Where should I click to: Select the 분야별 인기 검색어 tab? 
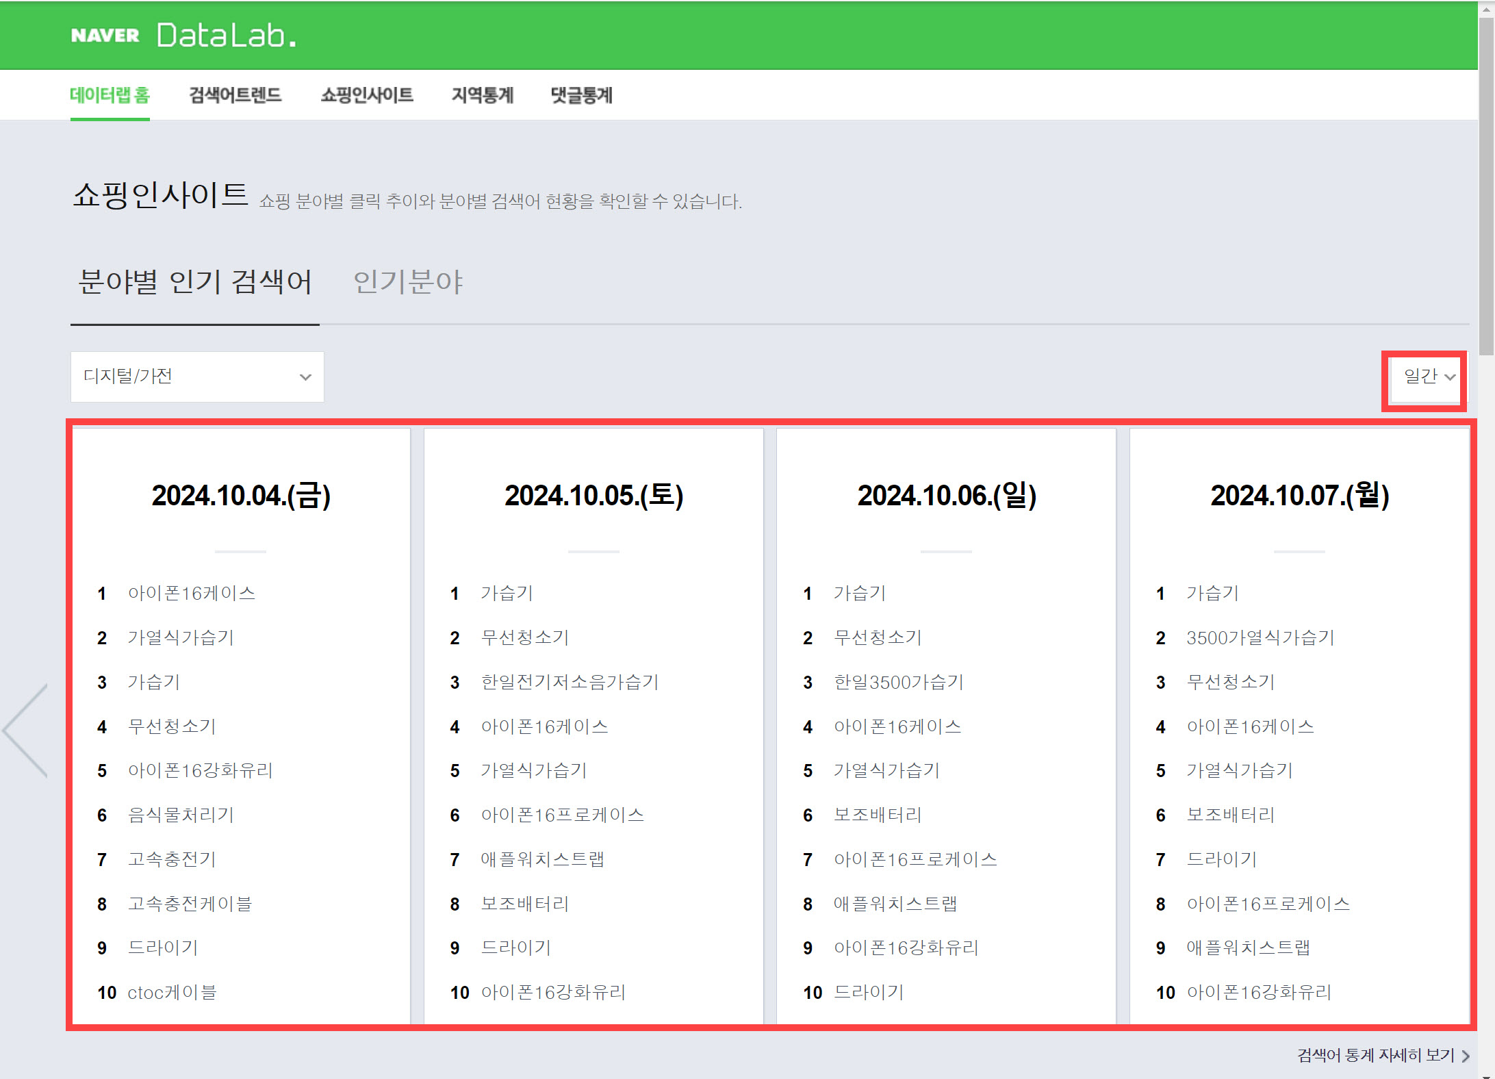[195, 282]
